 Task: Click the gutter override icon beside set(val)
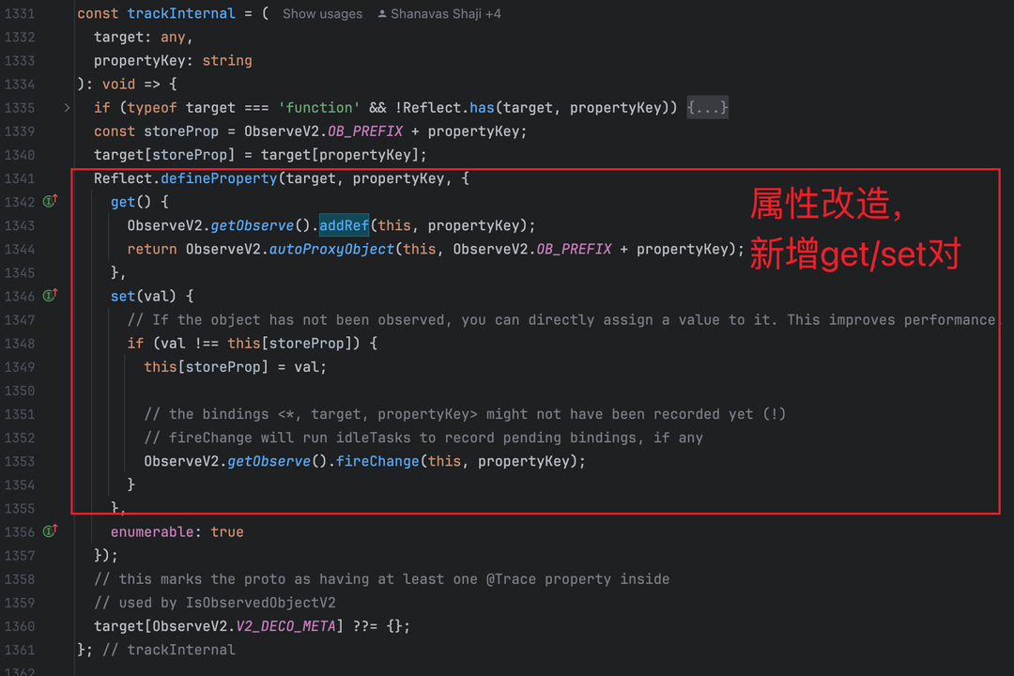(51, 296)
